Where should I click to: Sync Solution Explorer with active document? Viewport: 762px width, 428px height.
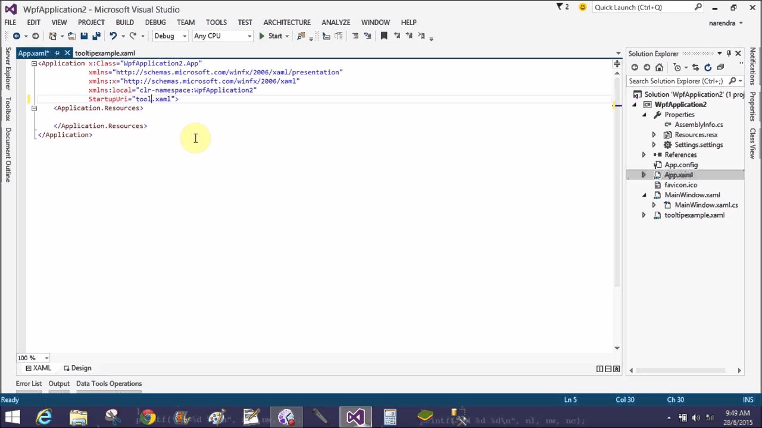coord(695,67)
